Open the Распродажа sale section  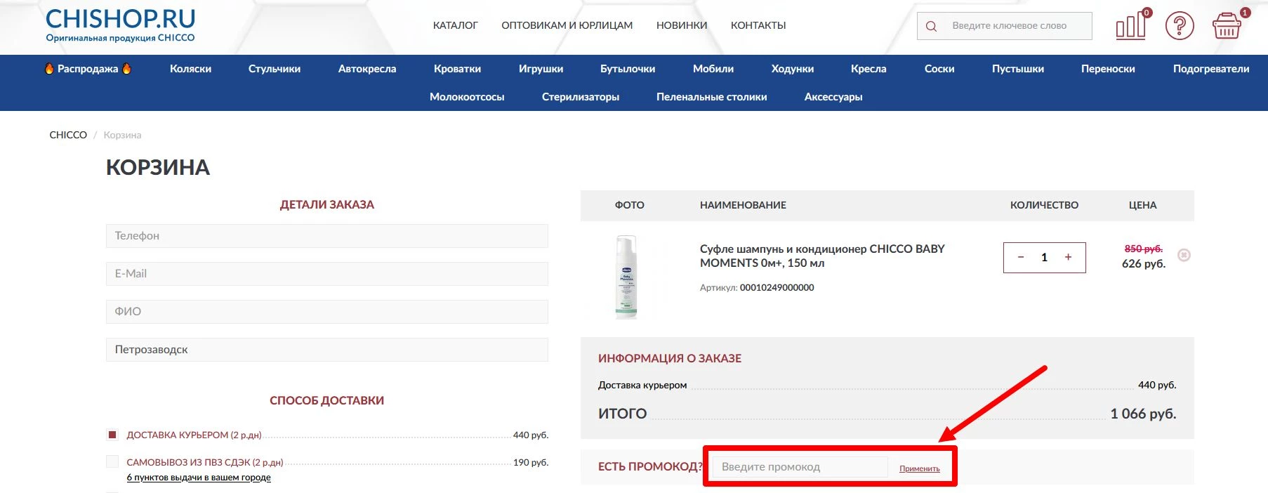(x=88, y=69)
